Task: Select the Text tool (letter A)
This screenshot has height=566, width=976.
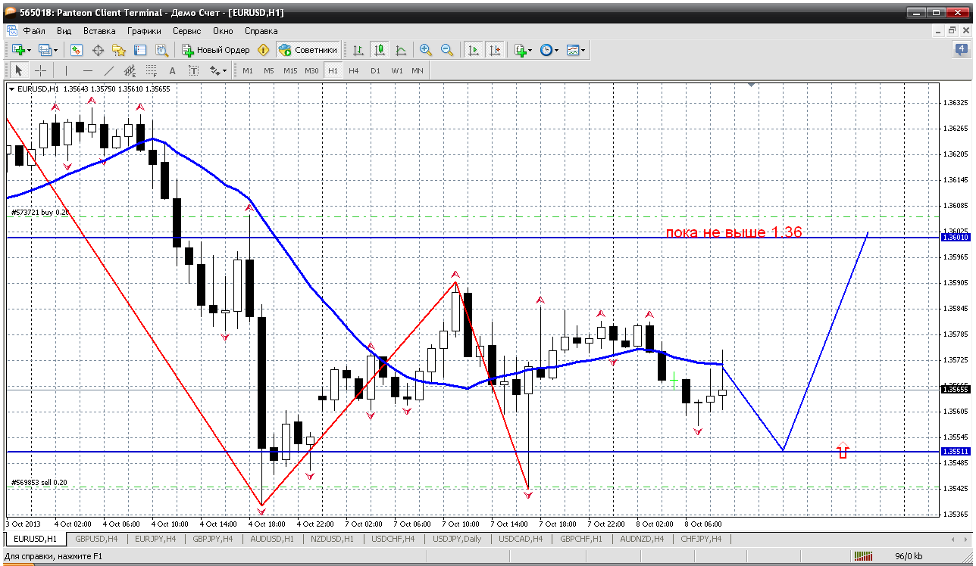Action: coord(172,70)
